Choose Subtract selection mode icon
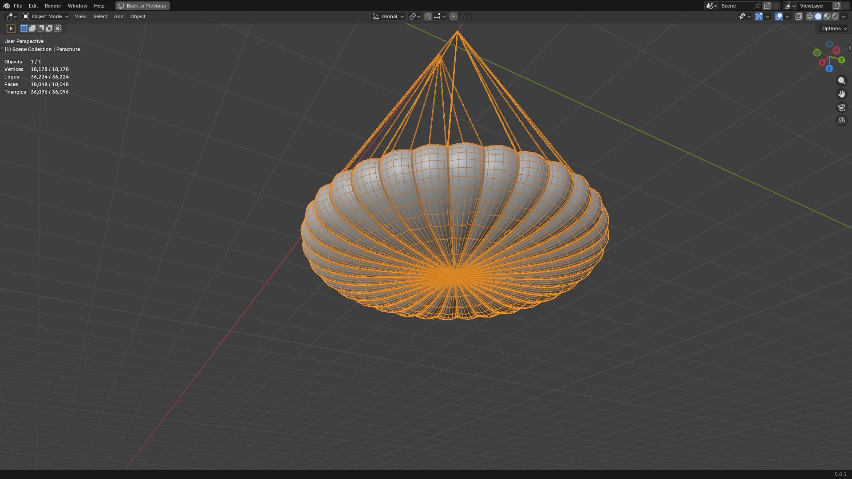Viewport: 852px width, 479px height. pos(41,28)
